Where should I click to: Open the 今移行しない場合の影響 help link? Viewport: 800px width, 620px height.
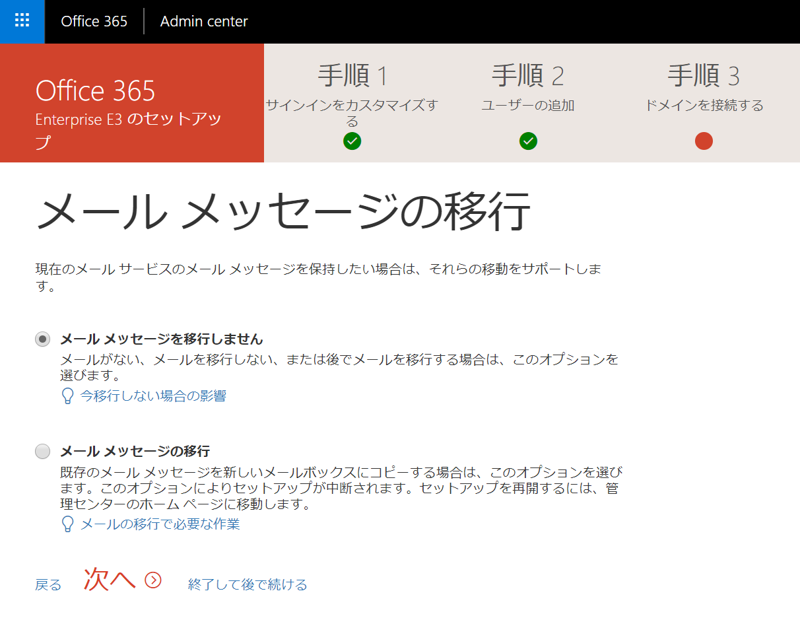[x=153, y=396]
